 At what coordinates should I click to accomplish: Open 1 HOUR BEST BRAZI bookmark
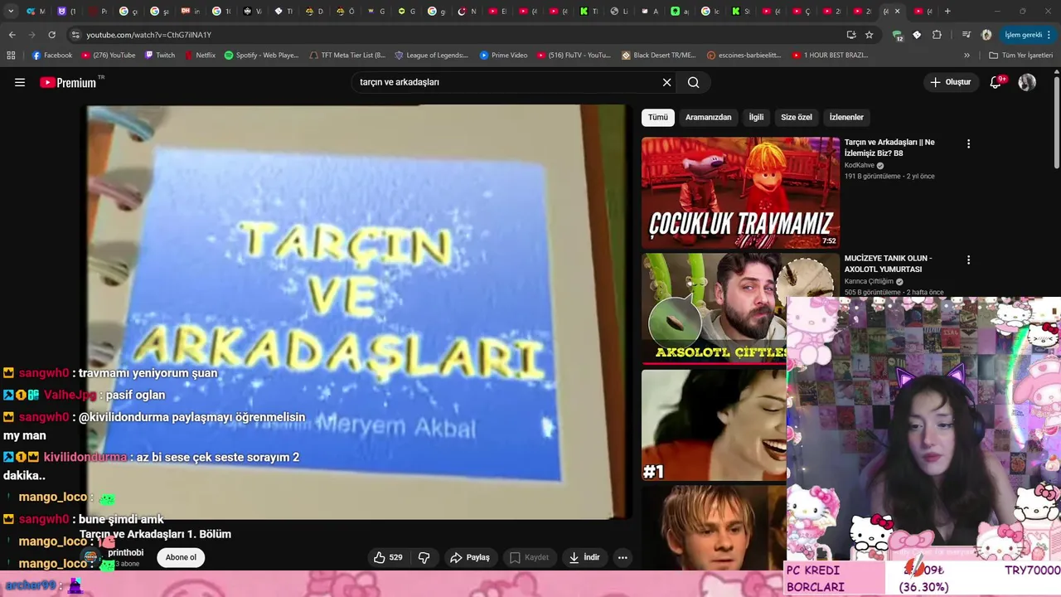pos(831,56)
